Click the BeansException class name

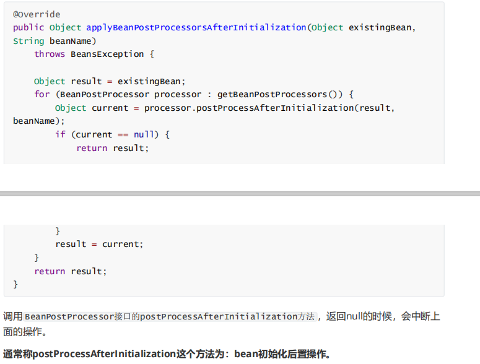[107, 54]
